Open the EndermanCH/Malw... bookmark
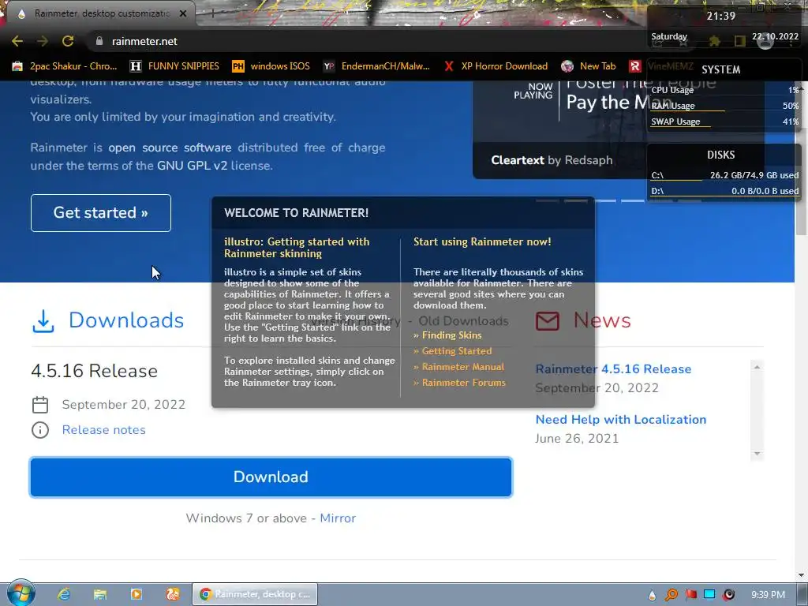The image size is (808, 606). coord(376,66)
